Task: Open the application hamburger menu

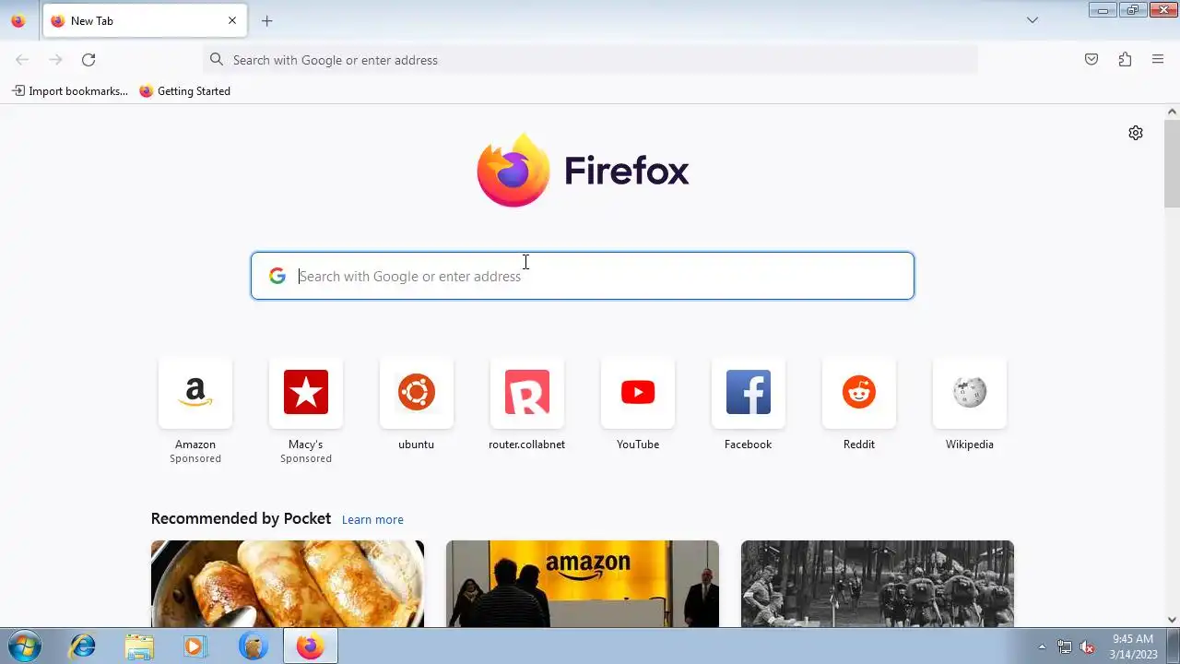Action: [1158, 60]
